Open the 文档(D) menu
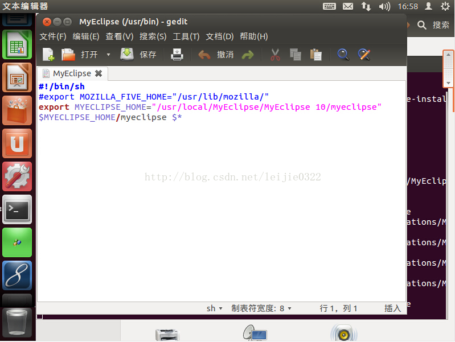Viewport: 455px width, 342px height. pyautogui.click(x=220, y=36)
